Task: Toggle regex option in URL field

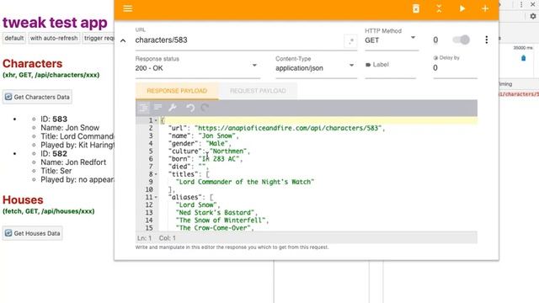Action: point(350,41)
